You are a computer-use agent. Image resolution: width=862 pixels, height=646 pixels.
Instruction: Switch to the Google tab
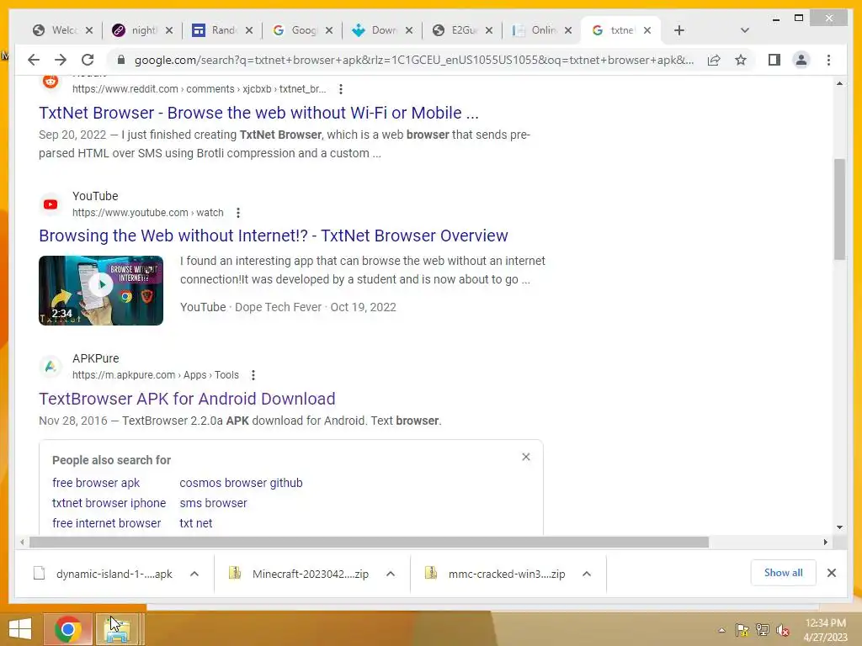296,30
